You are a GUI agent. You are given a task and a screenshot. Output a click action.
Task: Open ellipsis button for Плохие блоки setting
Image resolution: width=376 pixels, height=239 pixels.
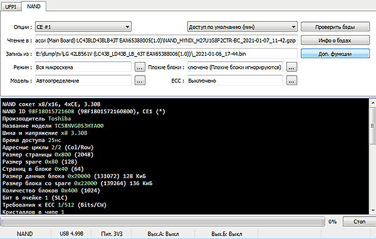[291, 68]
